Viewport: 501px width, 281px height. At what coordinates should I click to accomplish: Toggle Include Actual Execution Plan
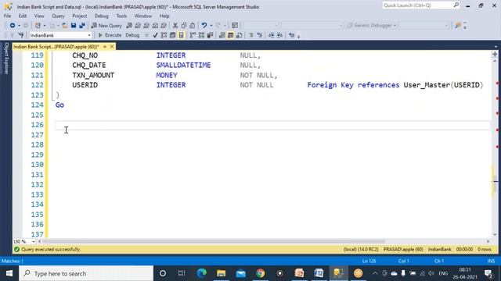pos(193,35)
